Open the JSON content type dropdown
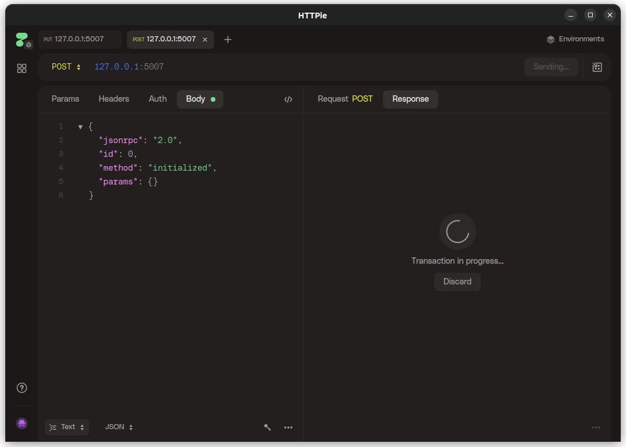 tap(118, 427)
